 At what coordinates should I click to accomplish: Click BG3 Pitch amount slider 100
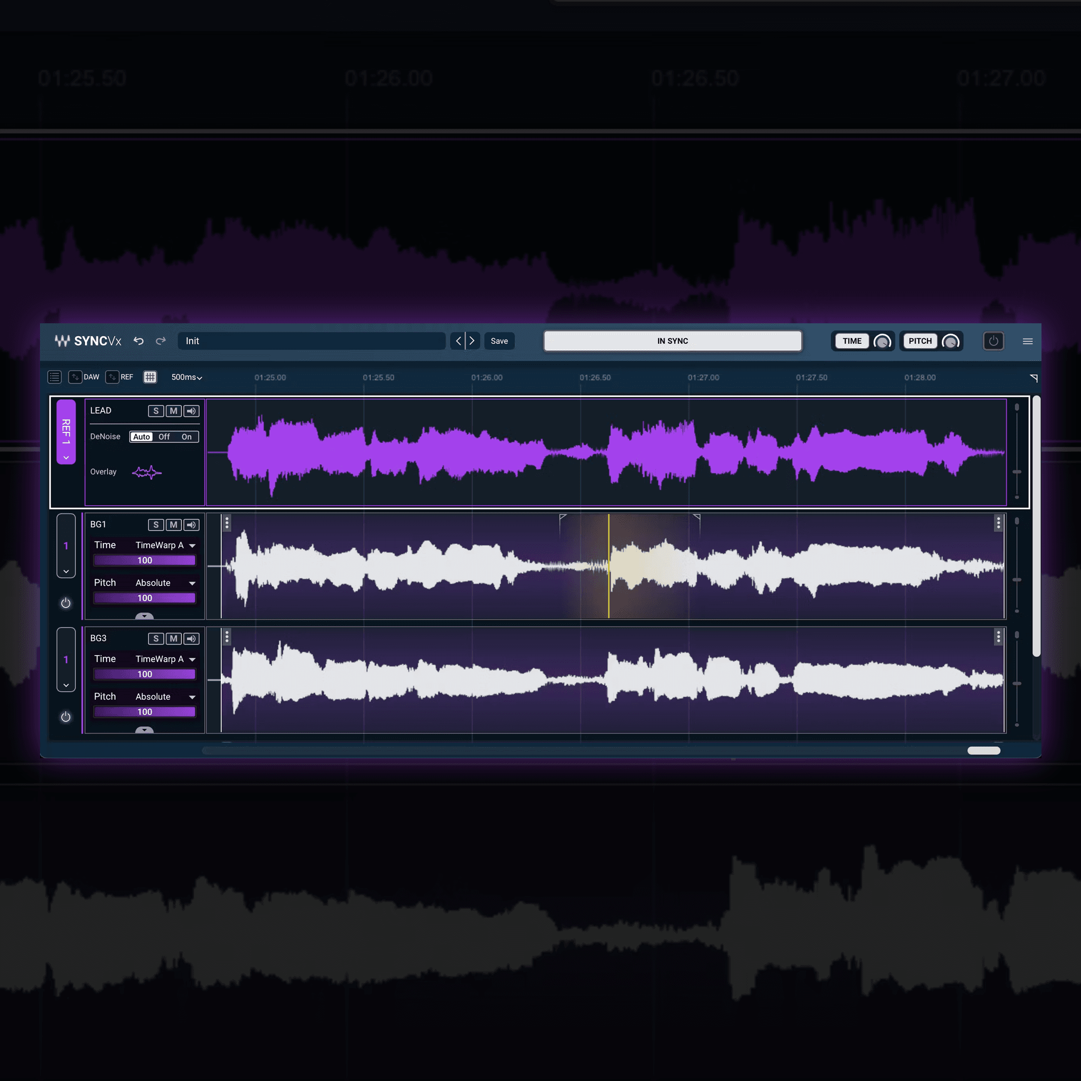[145, 712]
